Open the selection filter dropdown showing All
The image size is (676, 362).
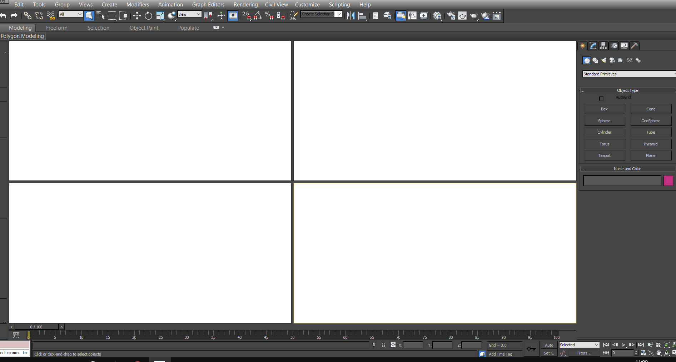pos(70,14)
